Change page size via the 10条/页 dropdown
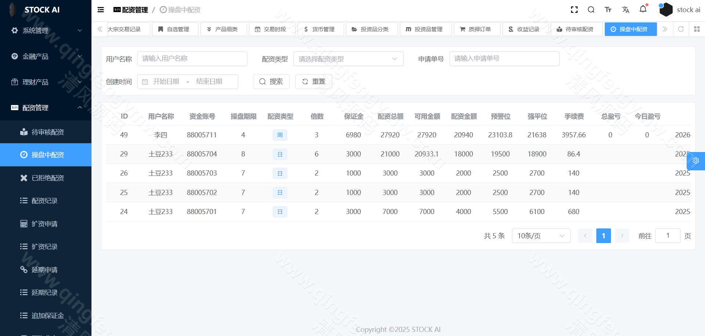The image size is (705, 336). click(x=540, y=236)
